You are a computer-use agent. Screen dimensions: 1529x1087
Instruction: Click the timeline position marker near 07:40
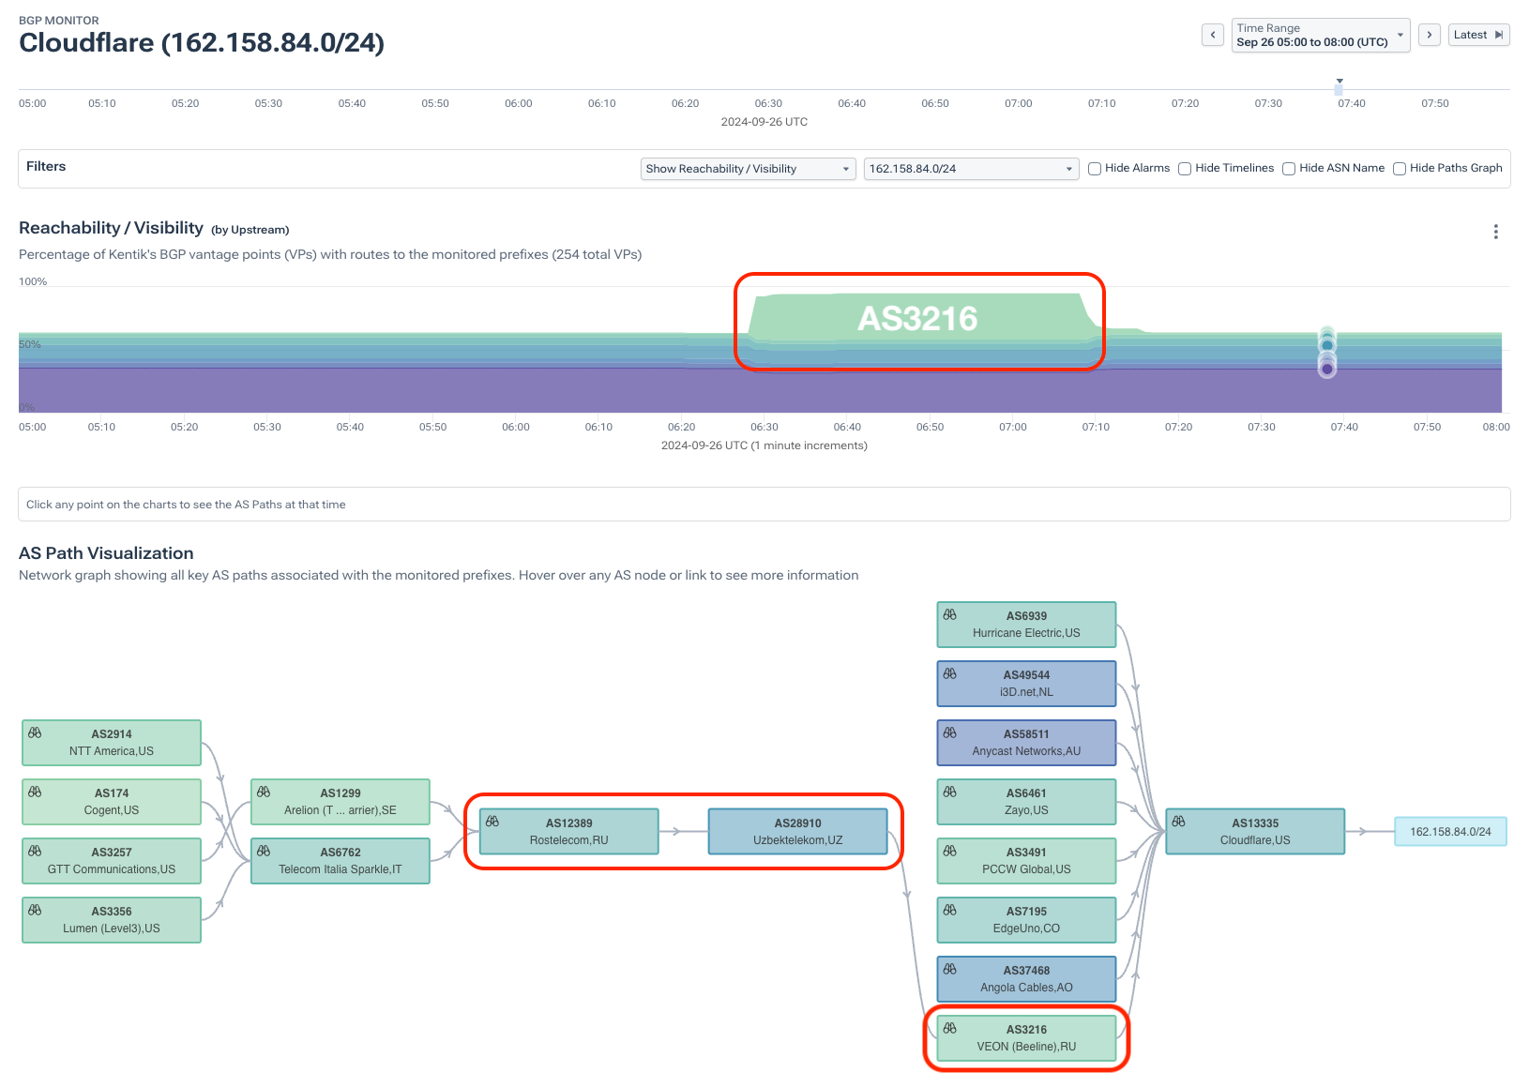(x=1340, y=87)
